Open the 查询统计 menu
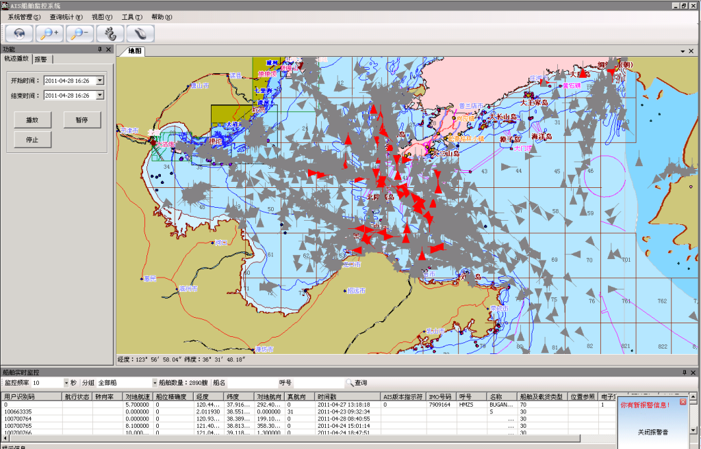The image size is (701, 449). tap(66, 17)
